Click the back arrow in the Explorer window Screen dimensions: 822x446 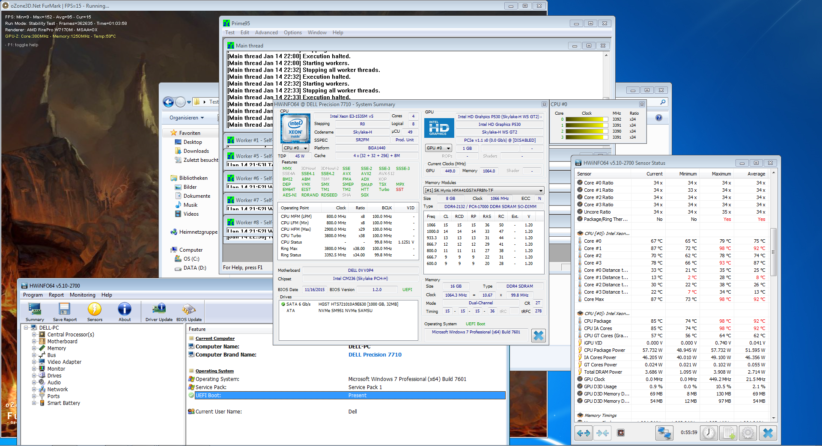pos(168,102)
